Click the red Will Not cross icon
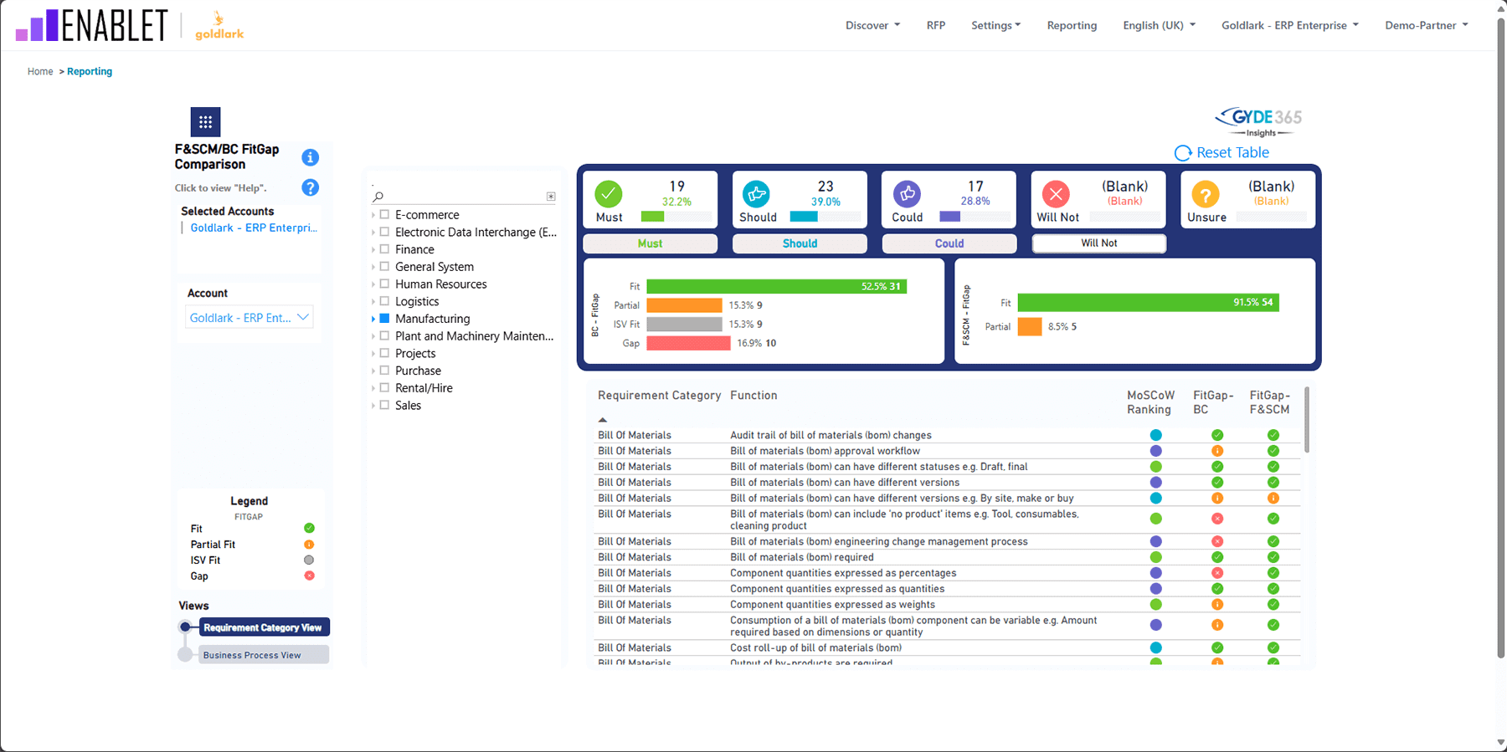 coord(1056,194)
